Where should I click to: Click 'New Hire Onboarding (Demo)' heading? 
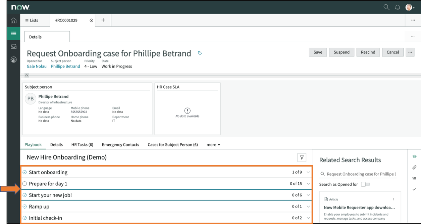pyautogui.click(x=67, y=157)
